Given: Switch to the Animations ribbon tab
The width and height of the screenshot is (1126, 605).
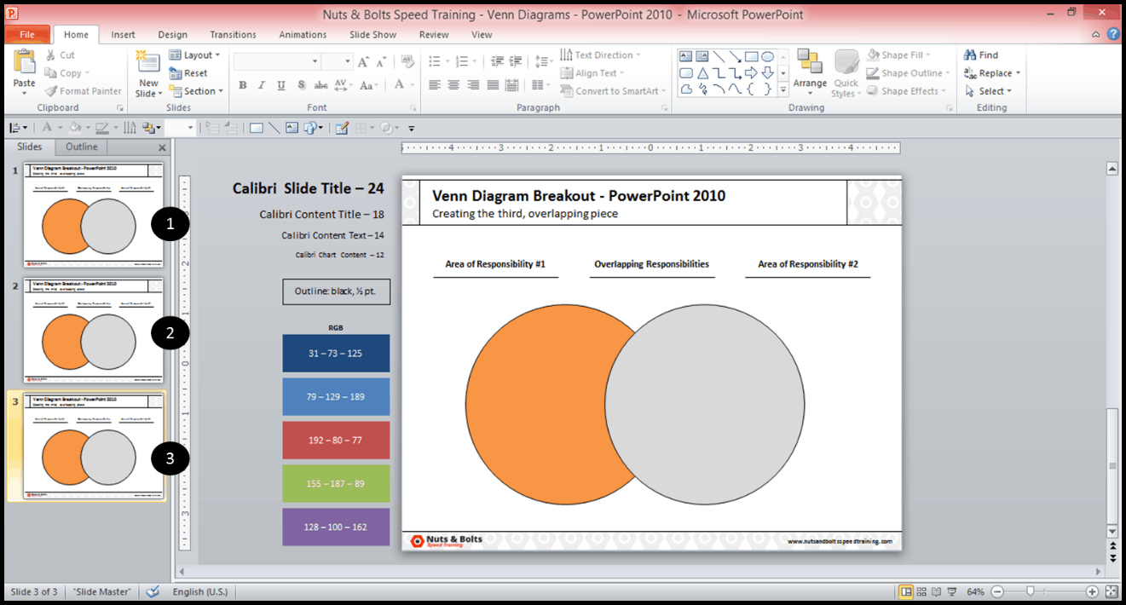Looking at the screenshot, I should (303, 35).
